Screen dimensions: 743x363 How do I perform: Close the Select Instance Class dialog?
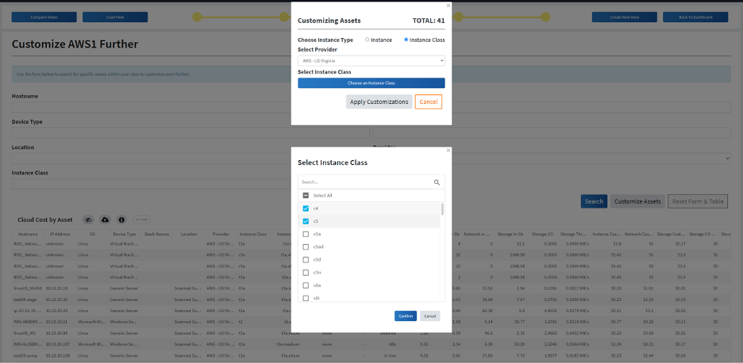pyautogui.click(x=448, y=150)
